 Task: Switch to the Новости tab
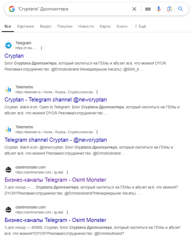(x=86, y=26)
